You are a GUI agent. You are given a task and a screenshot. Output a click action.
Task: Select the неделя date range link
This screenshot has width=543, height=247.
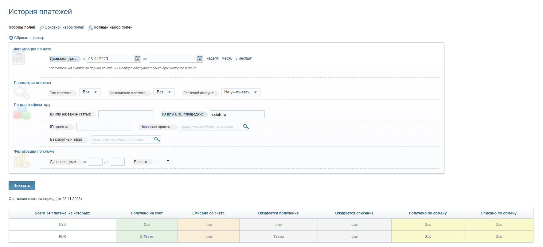tap(212, 58)
